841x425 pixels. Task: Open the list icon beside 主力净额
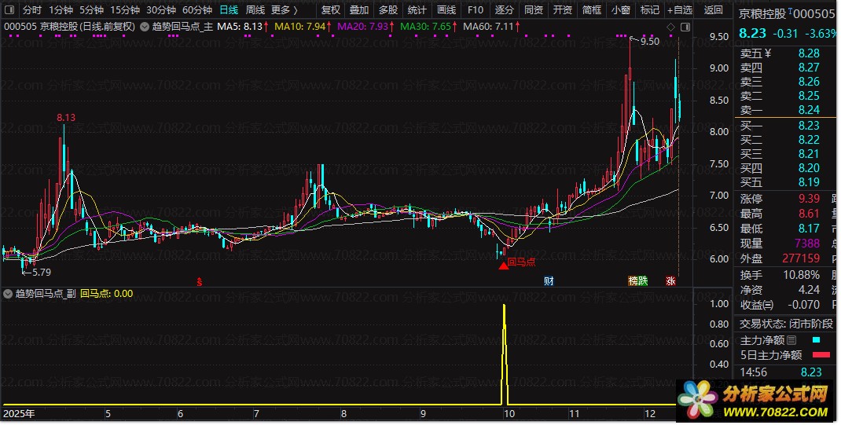pyautogui.click(x=791, y=340)
